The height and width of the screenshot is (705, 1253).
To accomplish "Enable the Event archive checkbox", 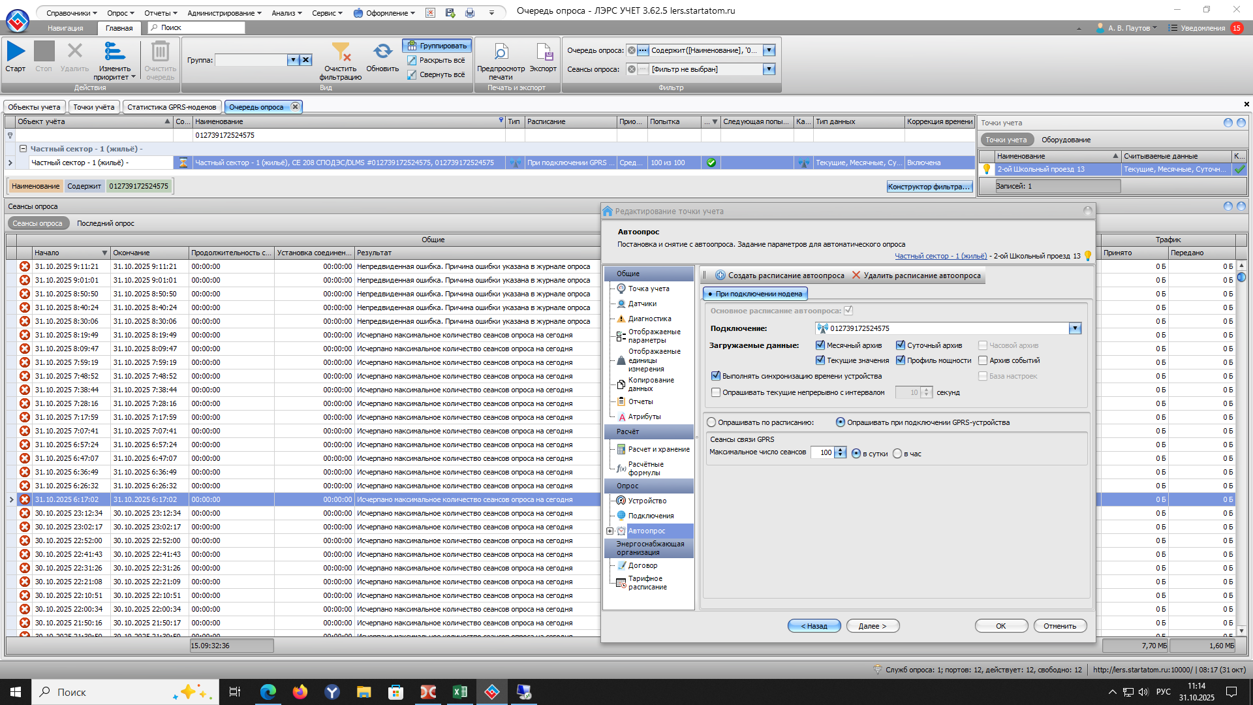I will (983, 360).
